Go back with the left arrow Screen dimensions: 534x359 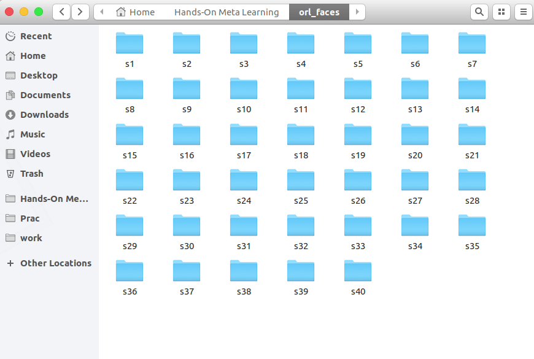(x=61, y=12)
